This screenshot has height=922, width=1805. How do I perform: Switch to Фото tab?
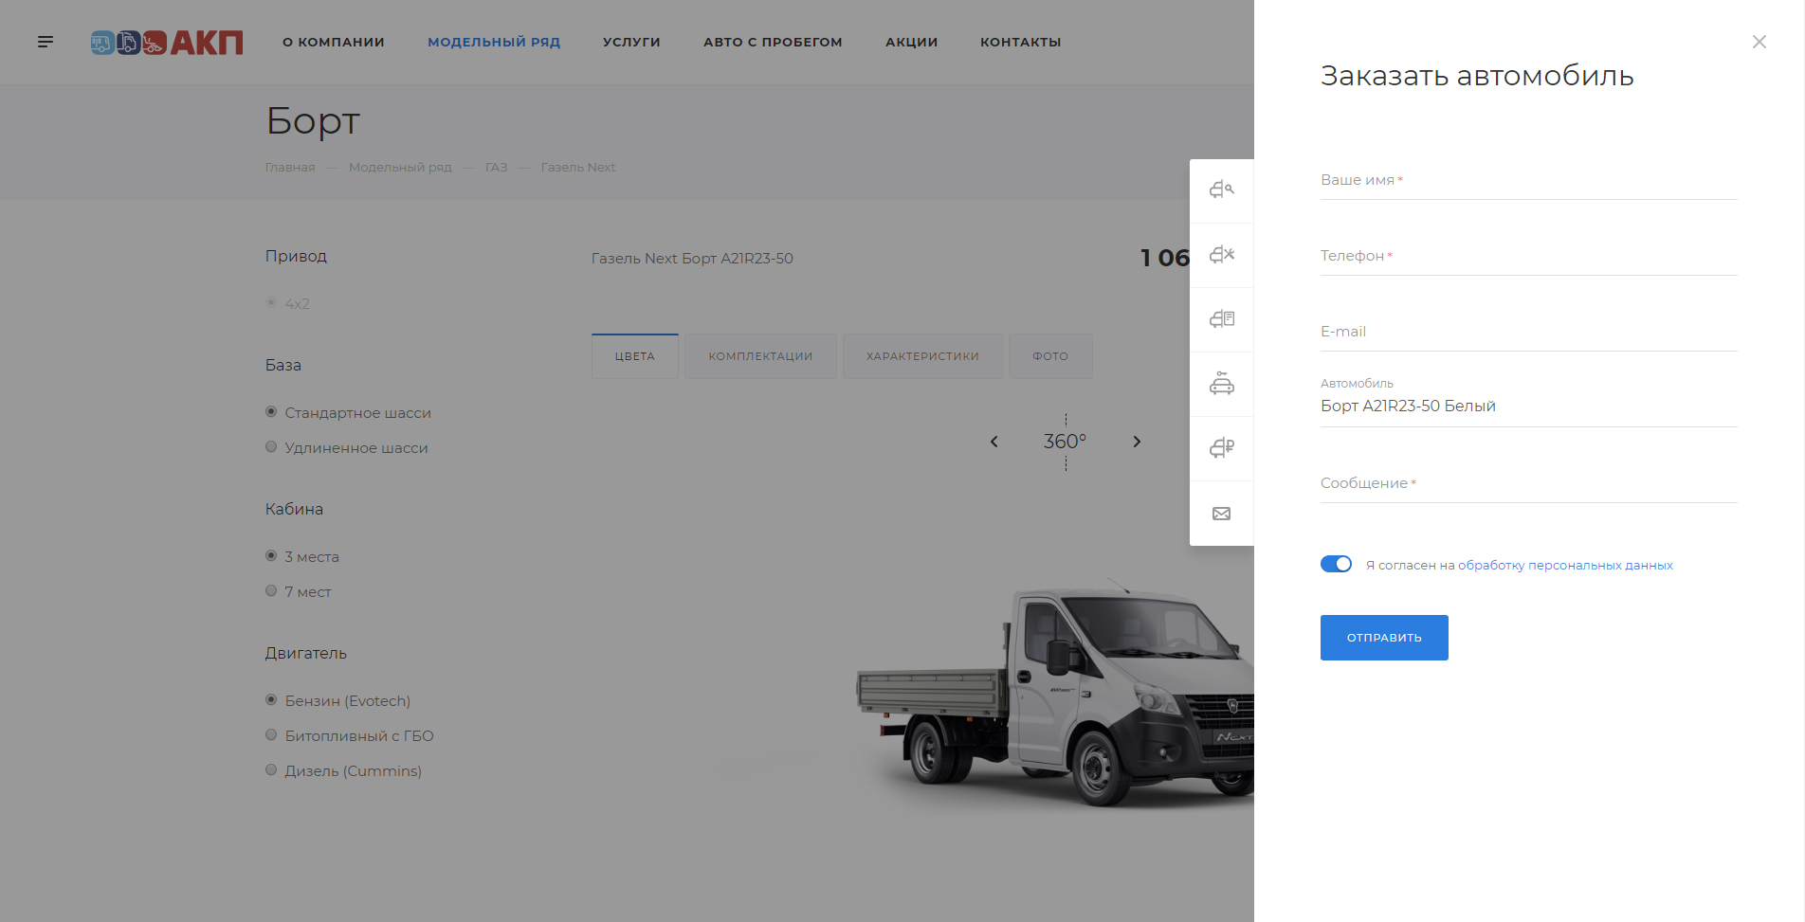(x=1050, y=356)
